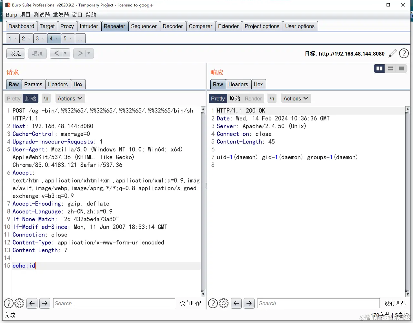Viewport: 413px width, 323px height.
Task: Open response Headers tab
Action: point(238,84)
